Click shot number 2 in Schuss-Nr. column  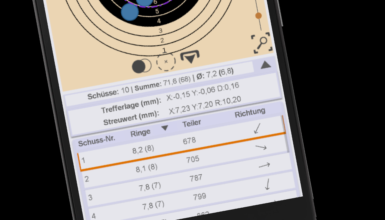pos(87,179)
